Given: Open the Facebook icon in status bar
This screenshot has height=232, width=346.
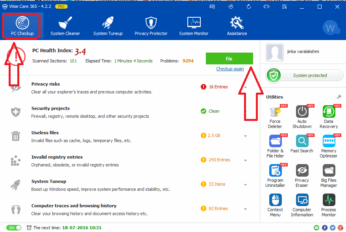Looking at the screenshot, I should point(324,228).
